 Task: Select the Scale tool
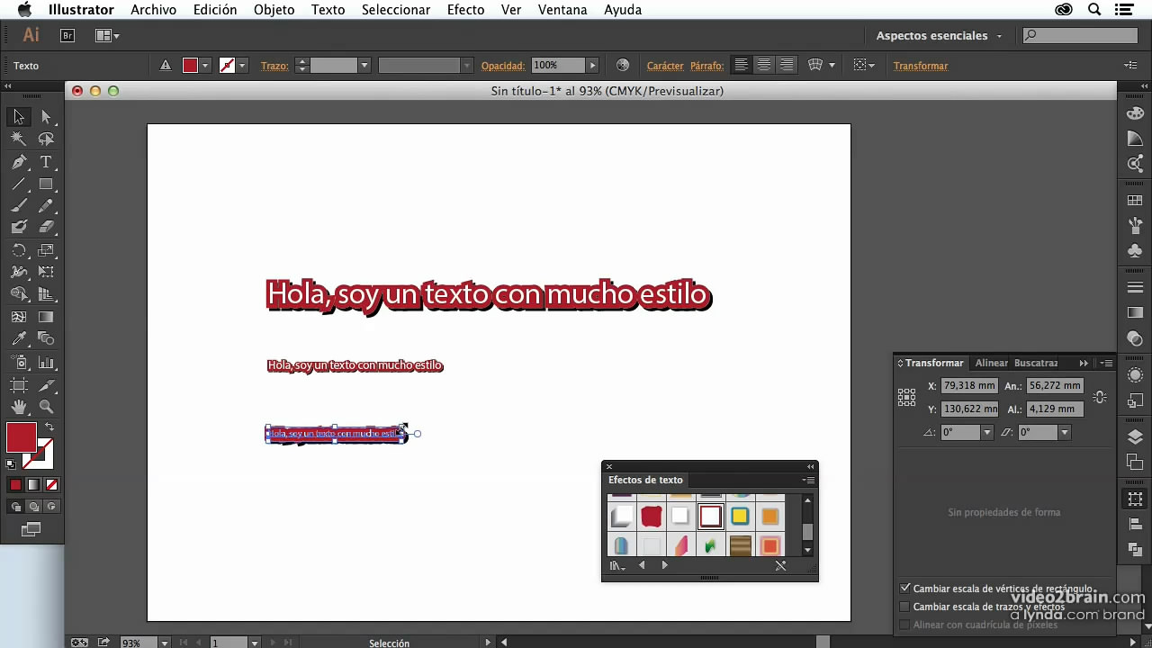46,250
